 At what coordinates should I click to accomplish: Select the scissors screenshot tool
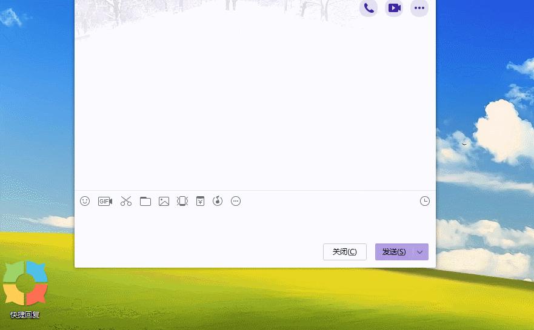point(126,201)
